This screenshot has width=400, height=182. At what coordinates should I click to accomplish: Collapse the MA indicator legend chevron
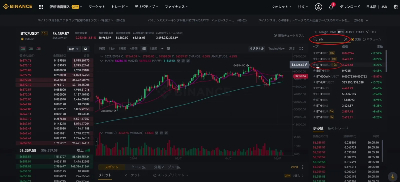pos(101,61)
